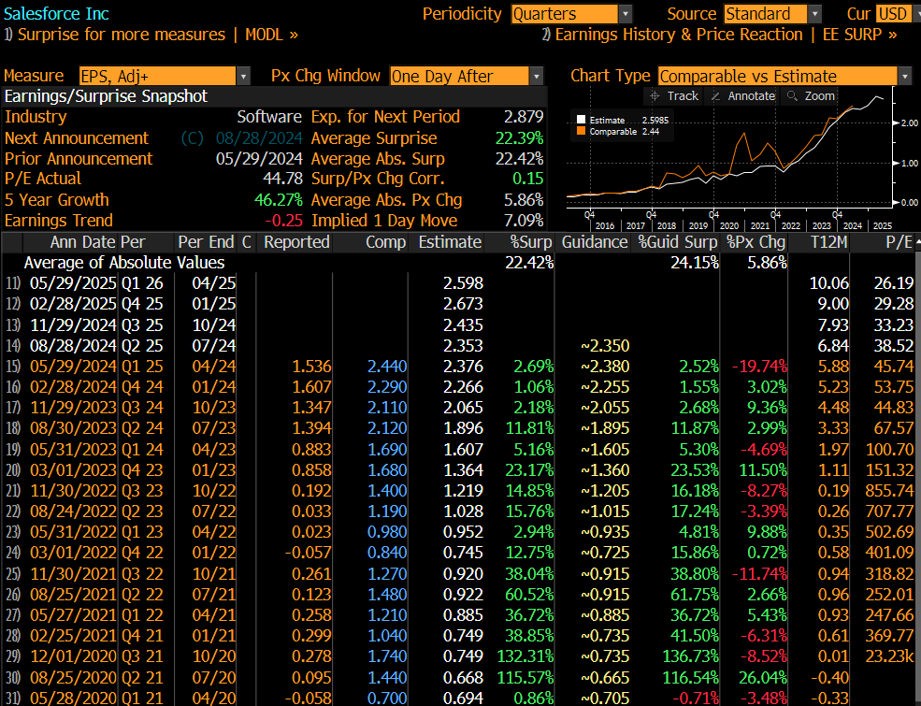Click the Exp. for Next Period value 2.879

click(x=524, y=117)
